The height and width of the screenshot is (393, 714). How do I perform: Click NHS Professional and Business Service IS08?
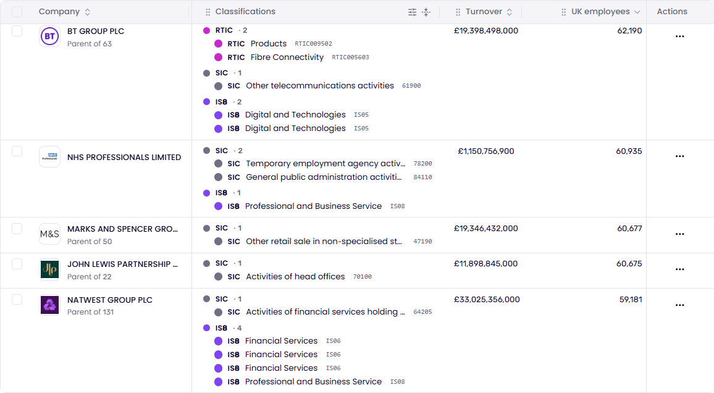(309, 206)
